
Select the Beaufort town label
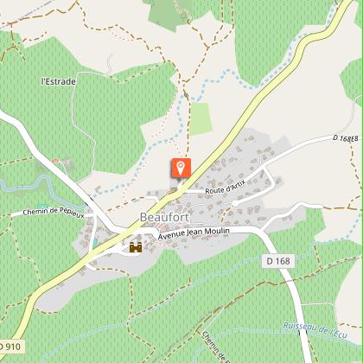click(x=164, y=218)
